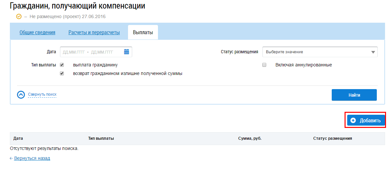Image resolution: width=388 pixels, height=170 pixels.
Task: Click the plus icon on Добавить button
Action: coord(353,121)
